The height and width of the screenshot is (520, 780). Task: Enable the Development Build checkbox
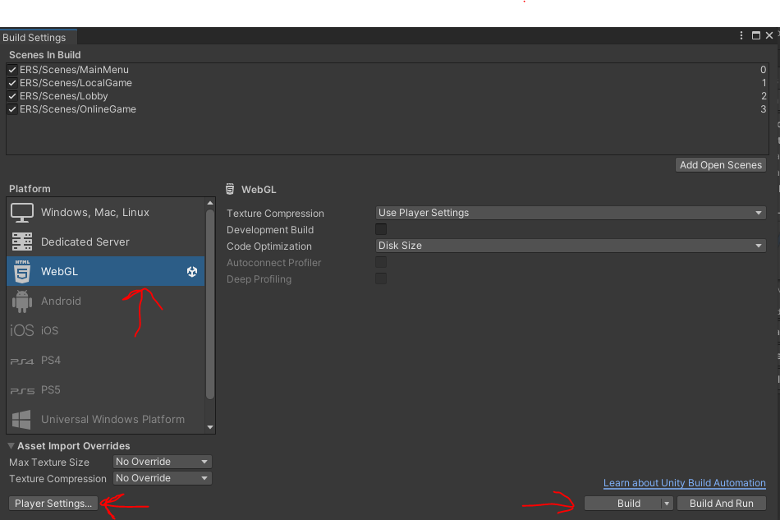point(381,229)
